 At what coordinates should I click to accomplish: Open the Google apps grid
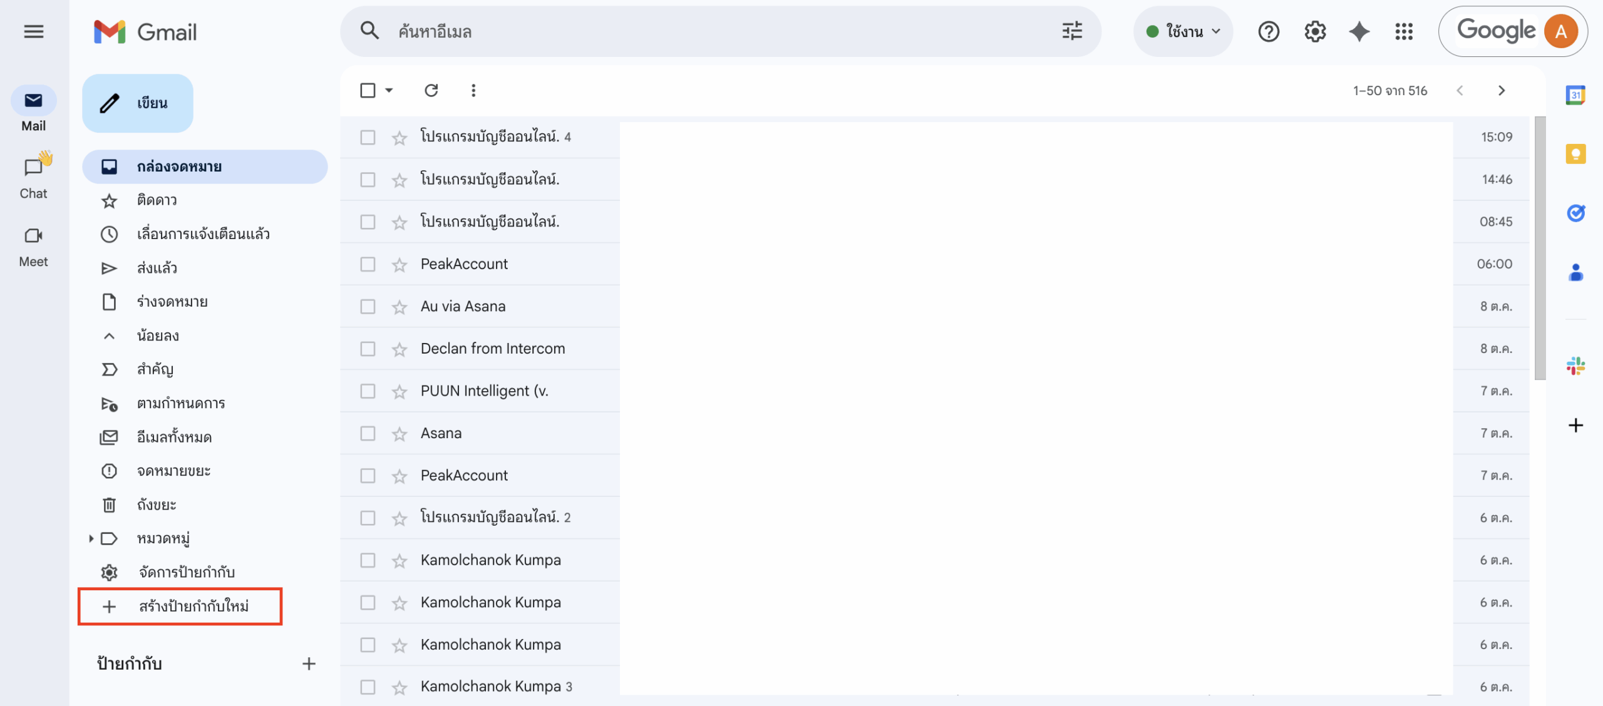1404,31
